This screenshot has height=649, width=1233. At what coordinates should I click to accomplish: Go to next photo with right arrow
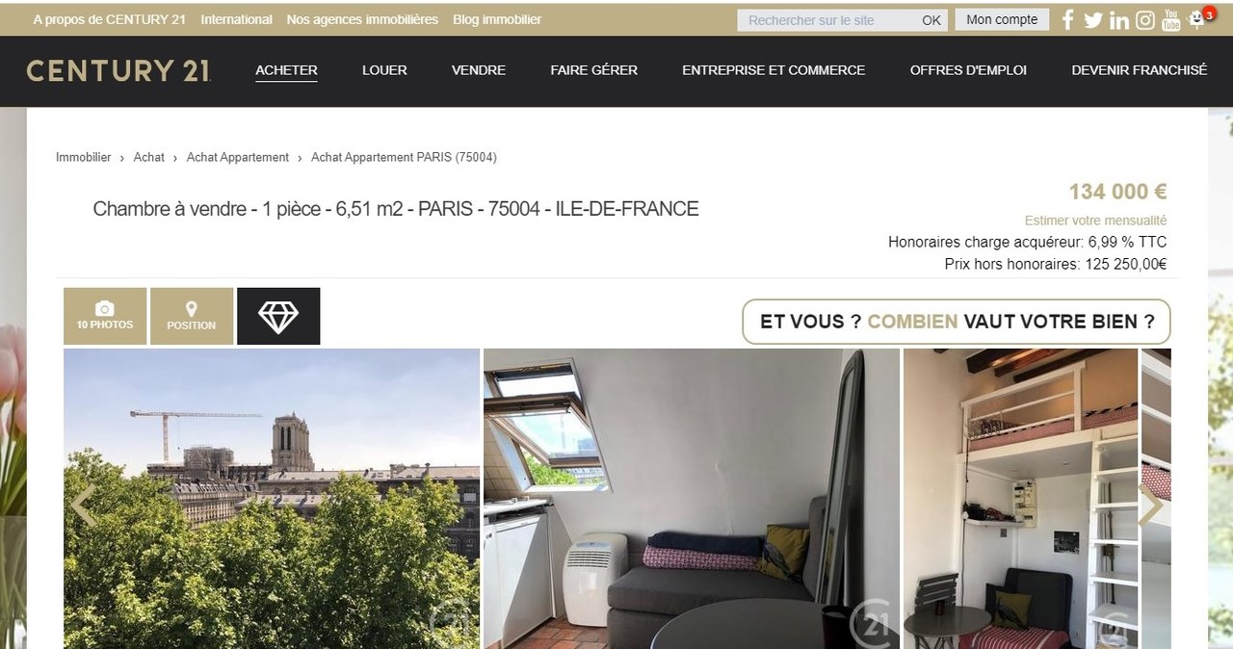point(1150,506)
